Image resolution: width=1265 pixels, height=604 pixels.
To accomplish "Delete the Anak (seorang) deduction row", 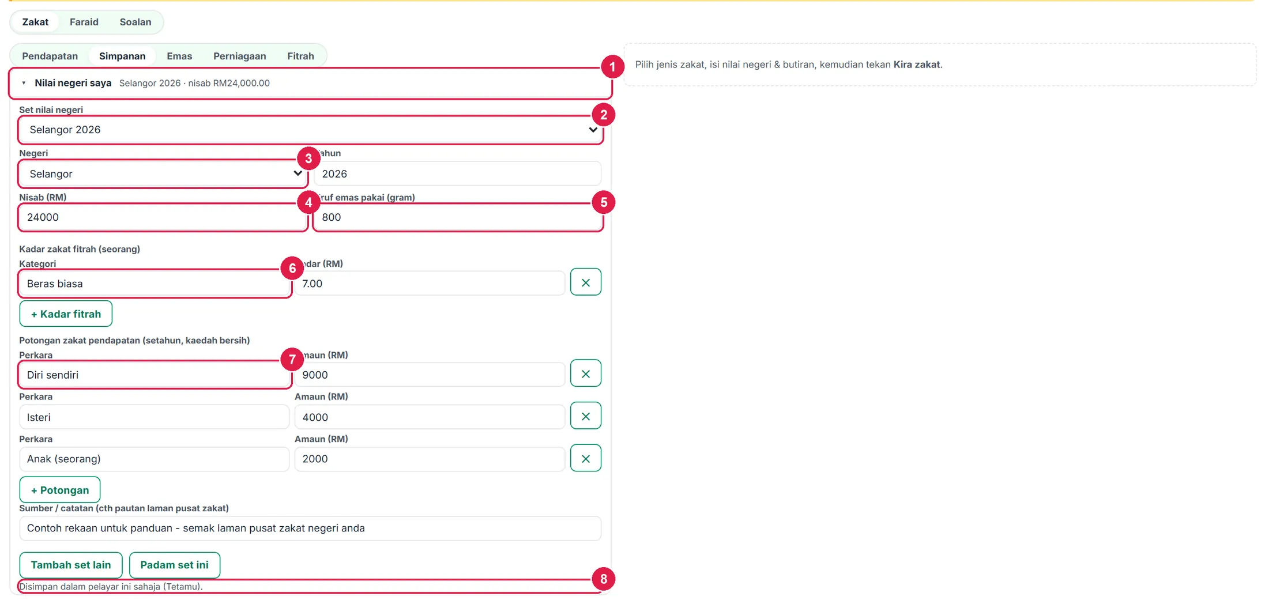I will point(585,458).
